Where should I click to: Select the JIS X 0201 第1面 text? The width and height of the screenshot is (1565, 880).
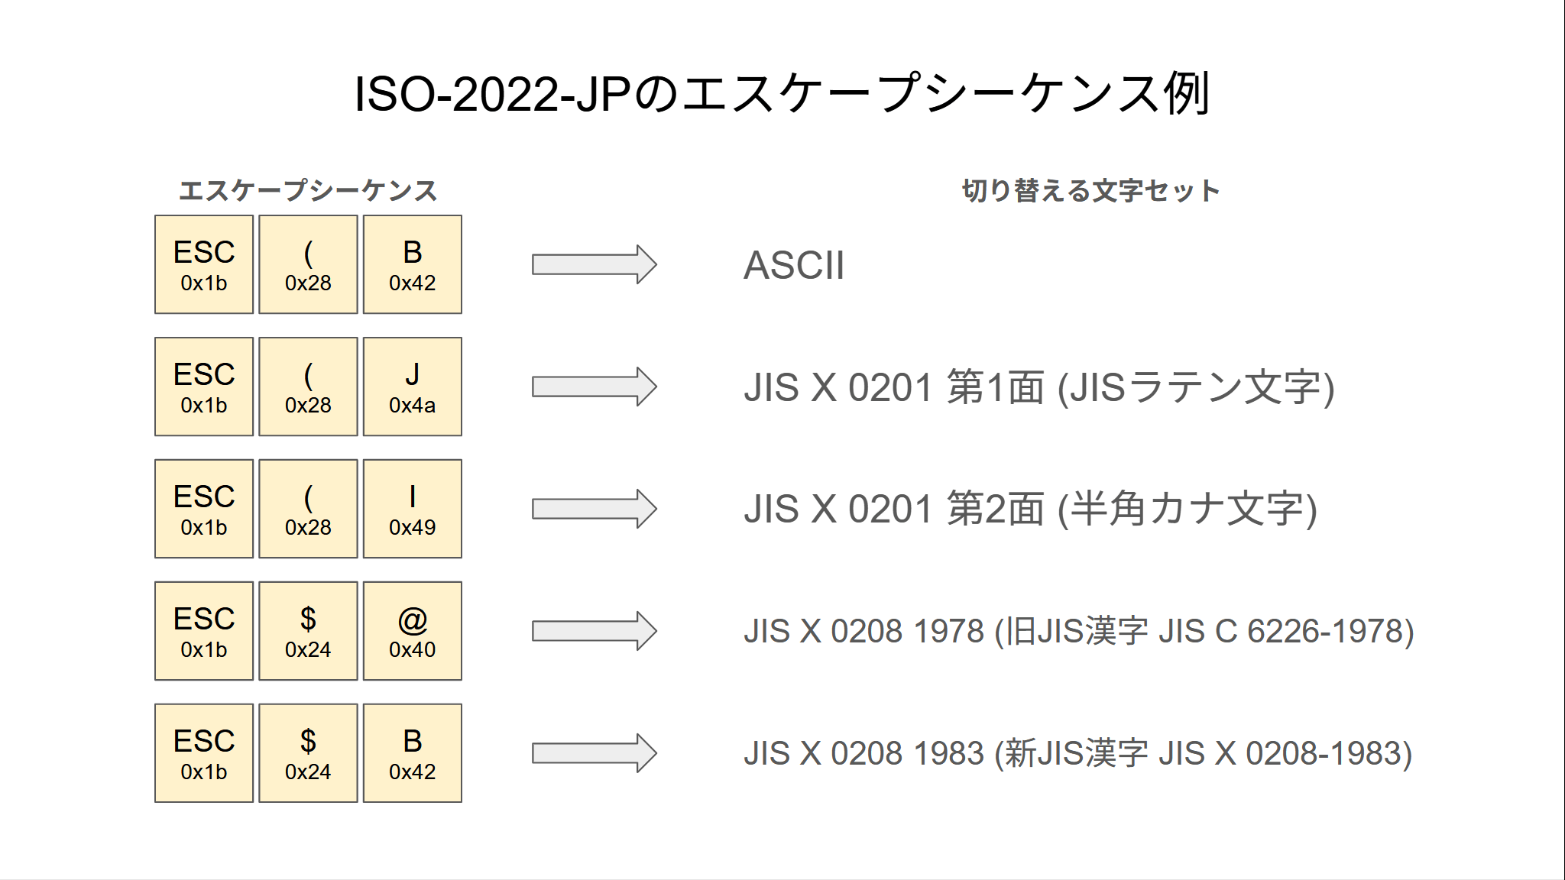[x=894, y=387]
